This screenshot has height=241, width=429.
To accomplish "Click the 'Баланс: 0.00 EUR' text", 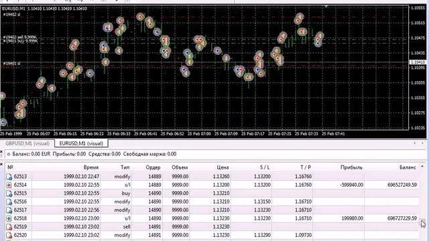I will click(32, 154).
